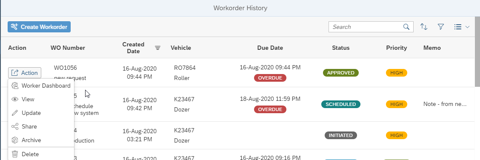Click the share icon beside Share
Viewport: 480px width, 160px height.
pos(15,126)
